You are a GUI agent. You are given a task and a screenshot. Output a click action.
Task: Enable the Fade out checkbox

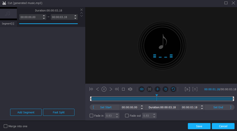(127, 116)
